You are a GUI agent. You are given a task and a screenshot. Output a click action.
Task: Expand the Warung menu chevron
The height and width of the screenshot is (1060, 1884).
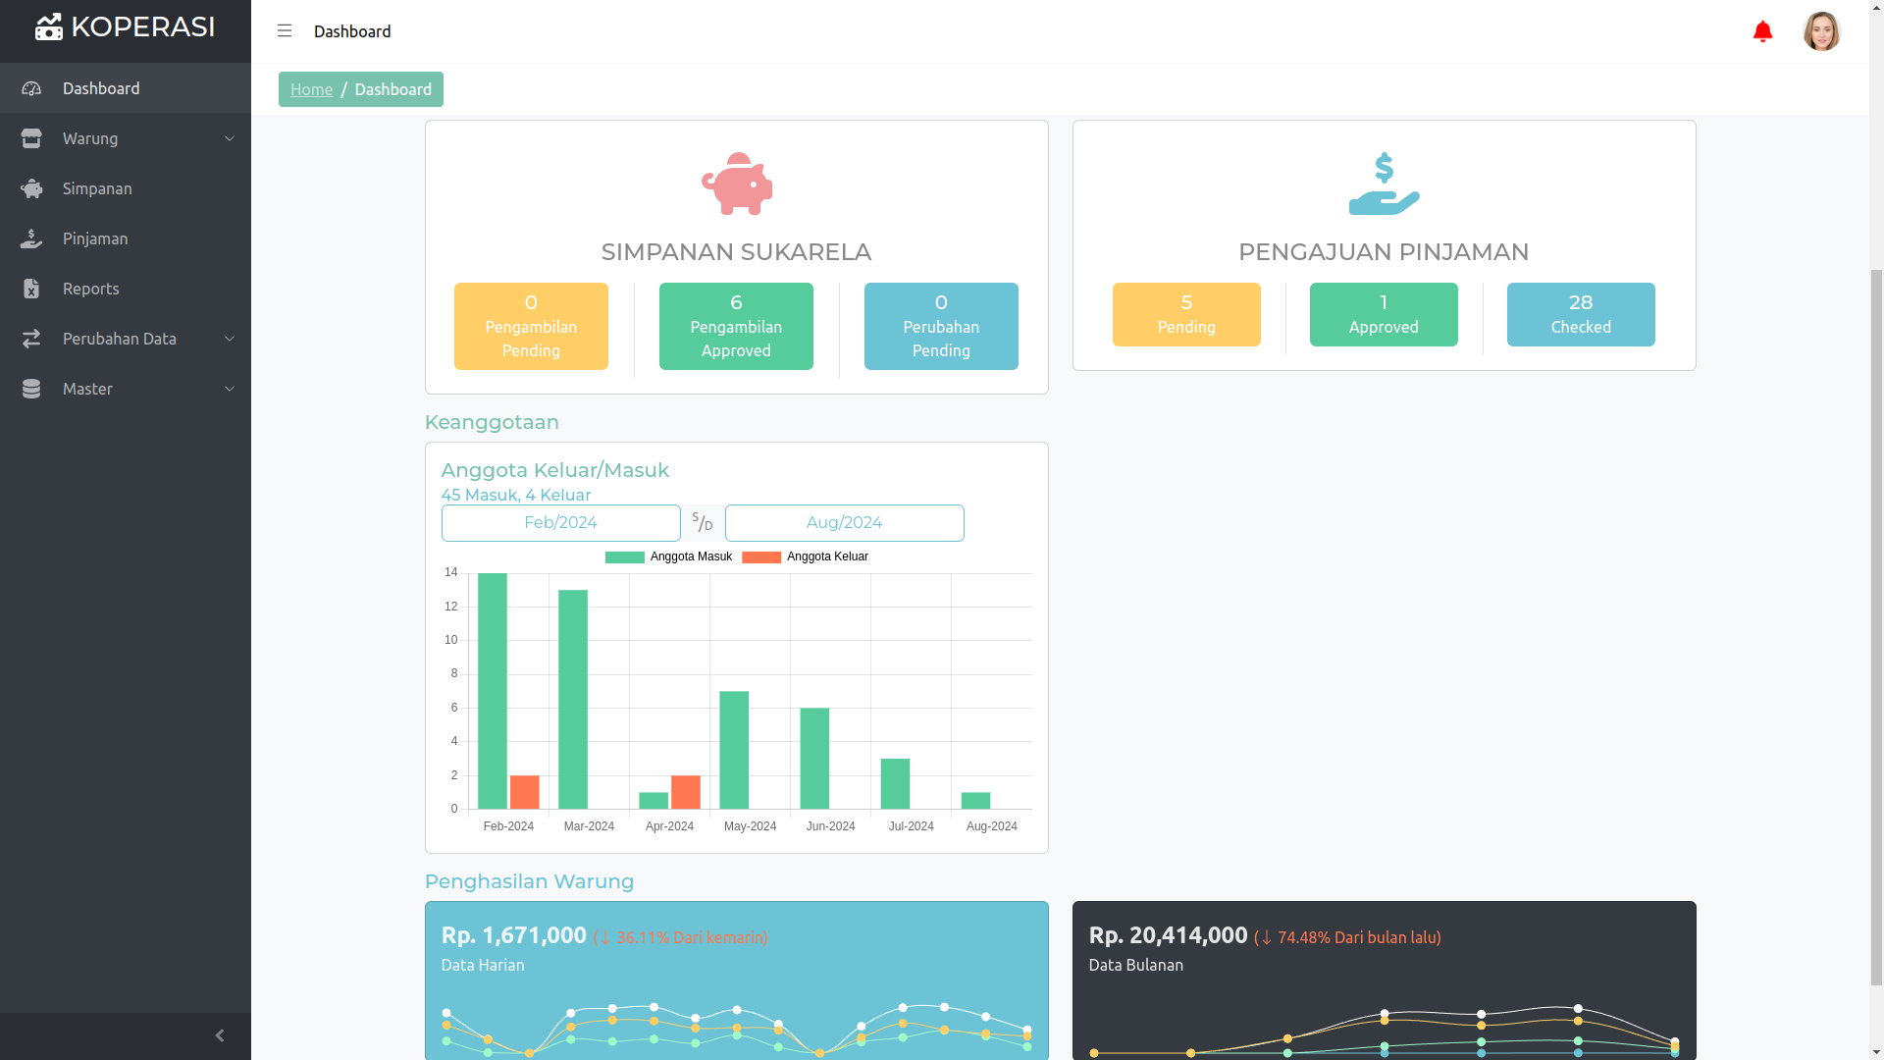click(230, 138)
